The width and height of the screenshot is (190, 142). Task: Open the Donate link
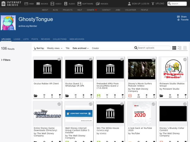point(92,10)
